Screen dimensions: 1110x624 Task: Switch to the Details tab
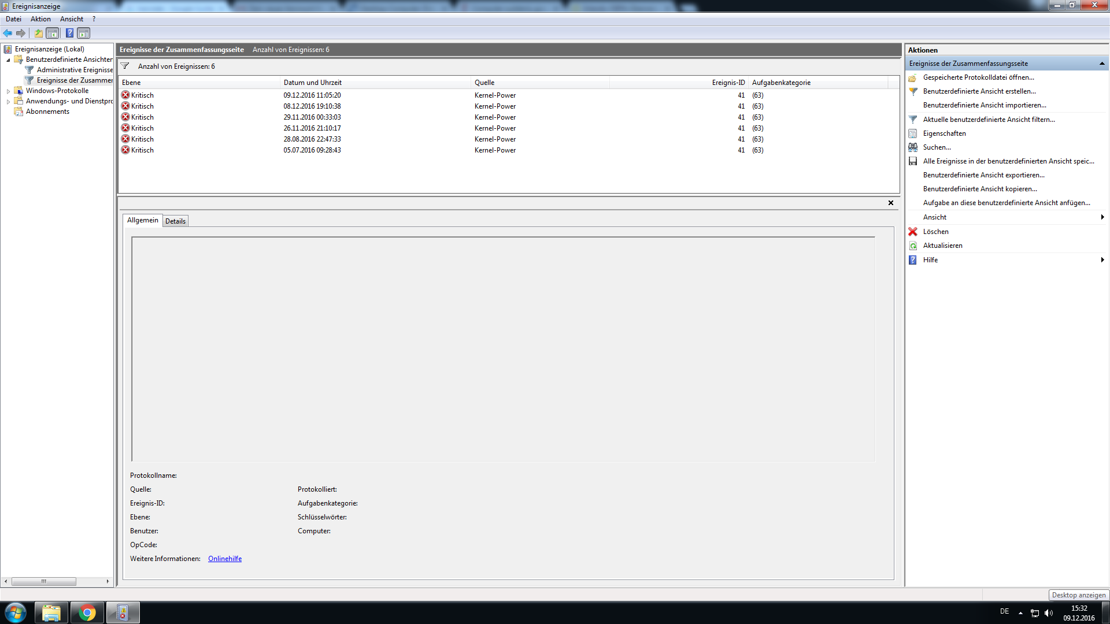pyautogui.click(x=175, y=221)
